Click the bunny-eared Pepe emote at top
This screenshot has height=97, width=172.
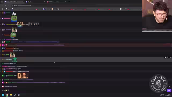pos(14,17)
